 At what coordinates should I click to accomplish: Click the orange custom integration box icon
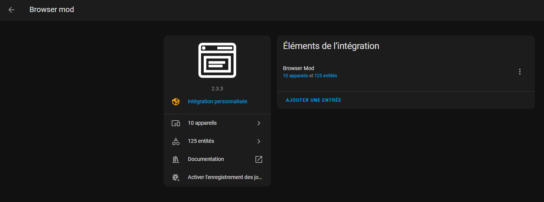point(176,102)
